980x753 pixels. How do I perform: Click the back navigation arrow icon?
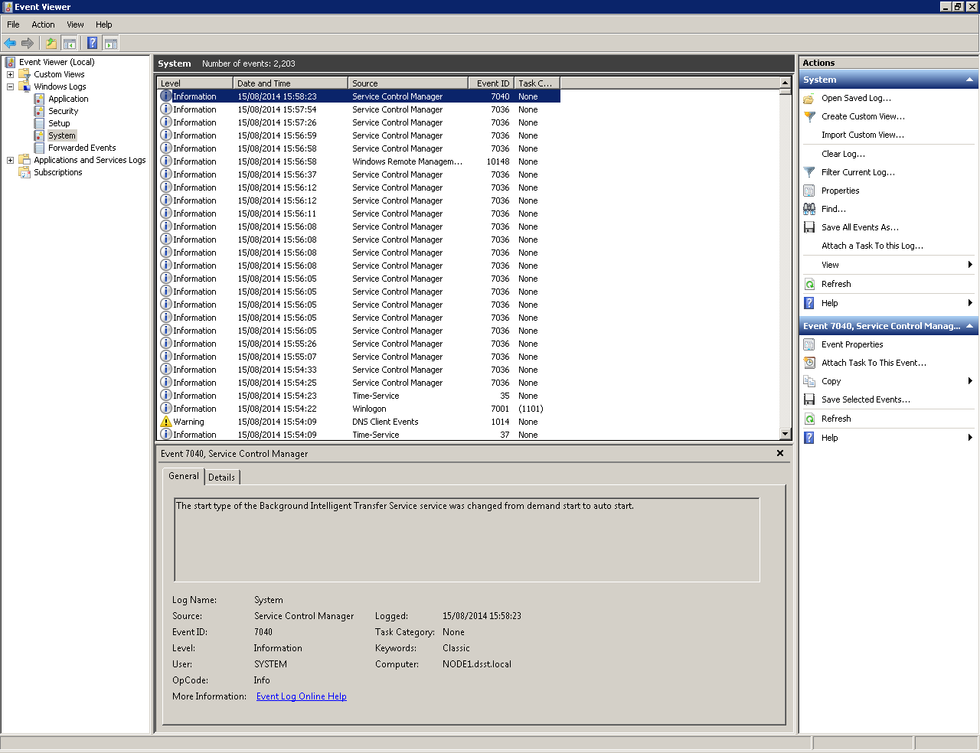[x=10, y=43]
